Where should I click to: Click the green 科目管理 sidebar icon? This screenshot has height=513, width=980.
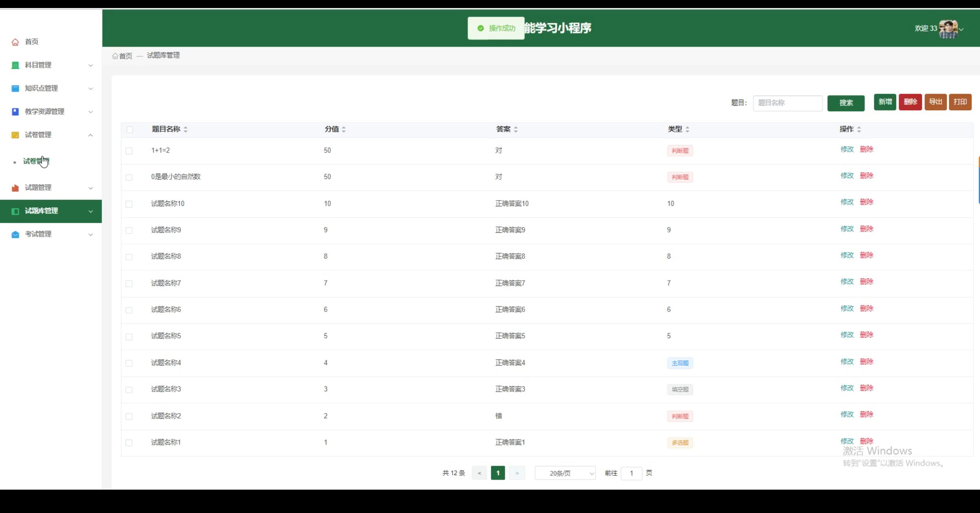click(x=15, y=65)
